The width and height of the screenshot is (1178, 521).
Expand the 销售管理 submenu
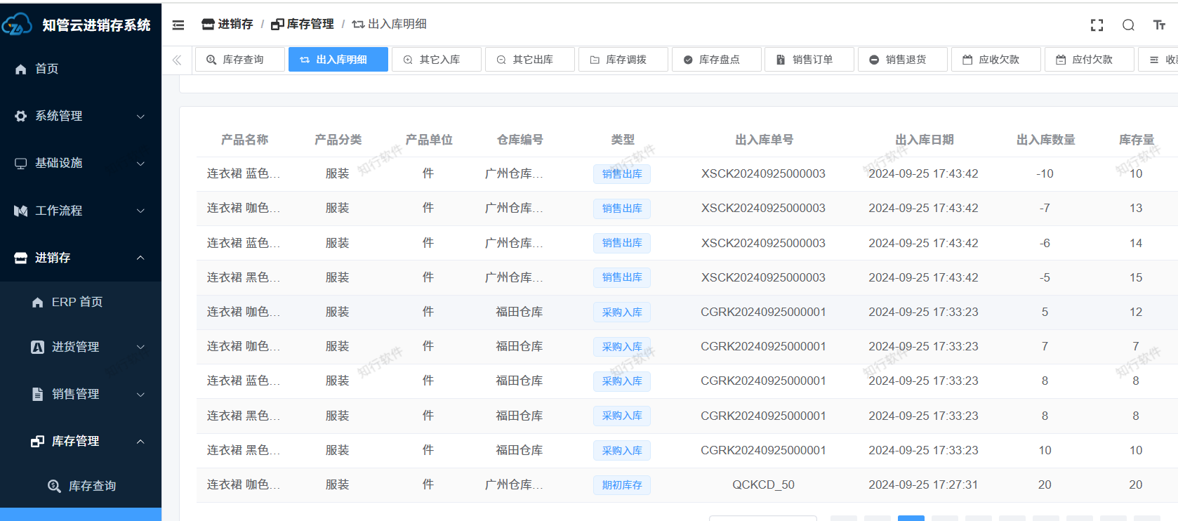click(x=88, y=394)
